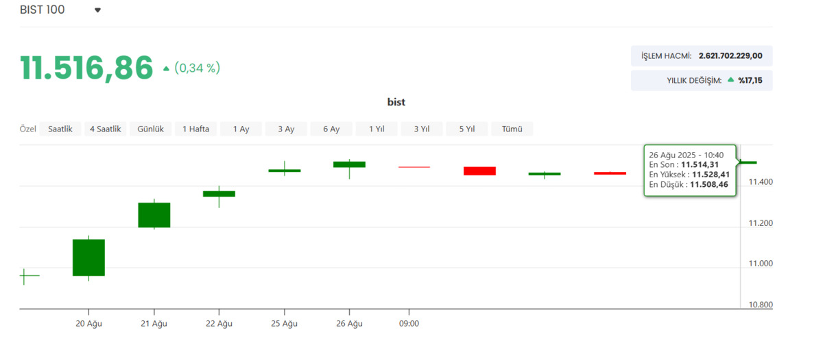Click the 10.800 price axis label

pos(761,305)
